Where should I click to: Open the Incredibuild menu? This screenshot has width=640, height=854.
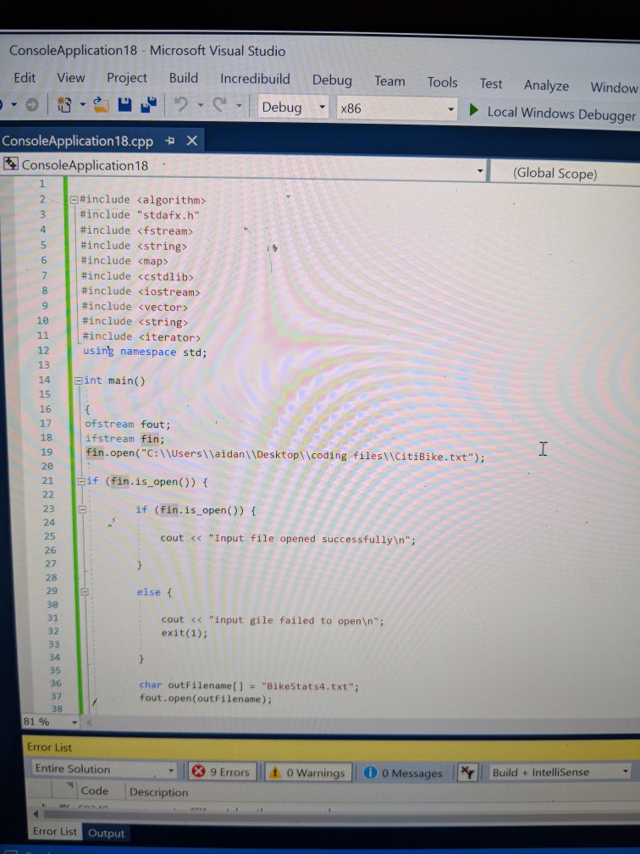(255, 79)
